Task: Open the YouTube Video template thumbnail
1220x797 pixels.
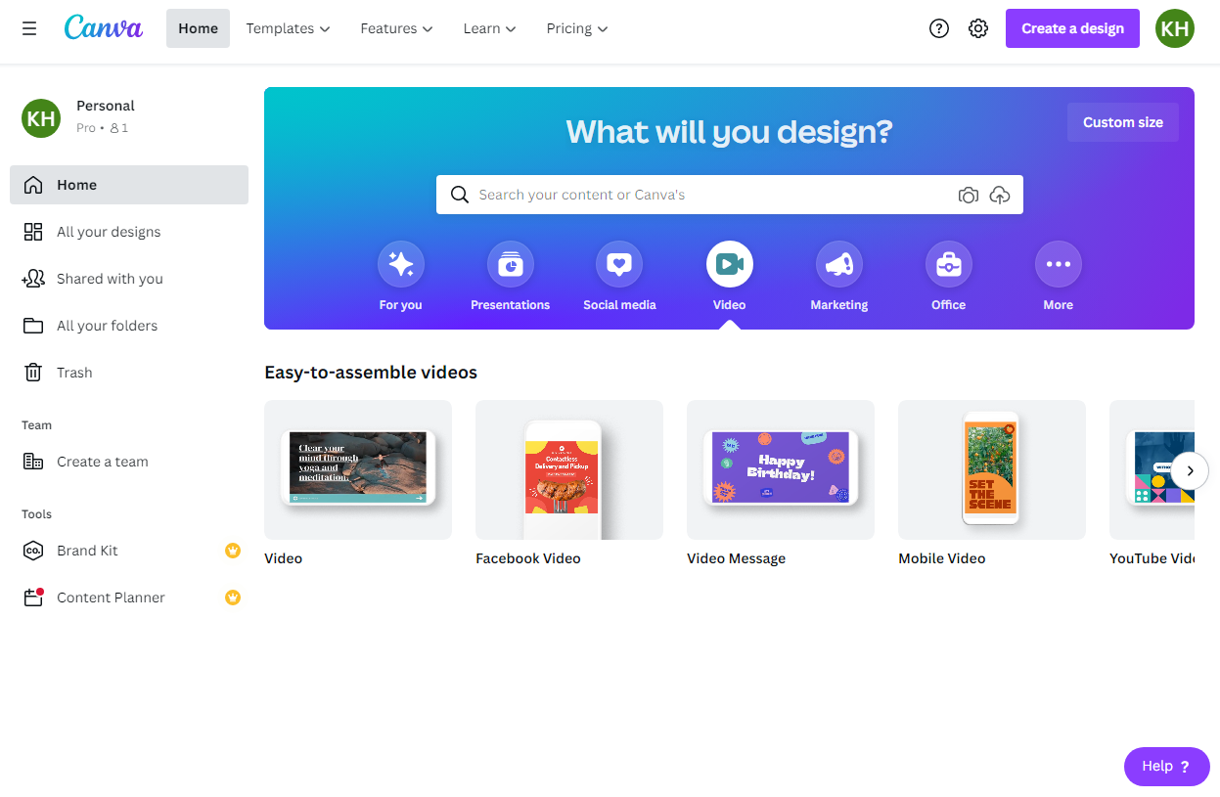Action: point(1152,469)
